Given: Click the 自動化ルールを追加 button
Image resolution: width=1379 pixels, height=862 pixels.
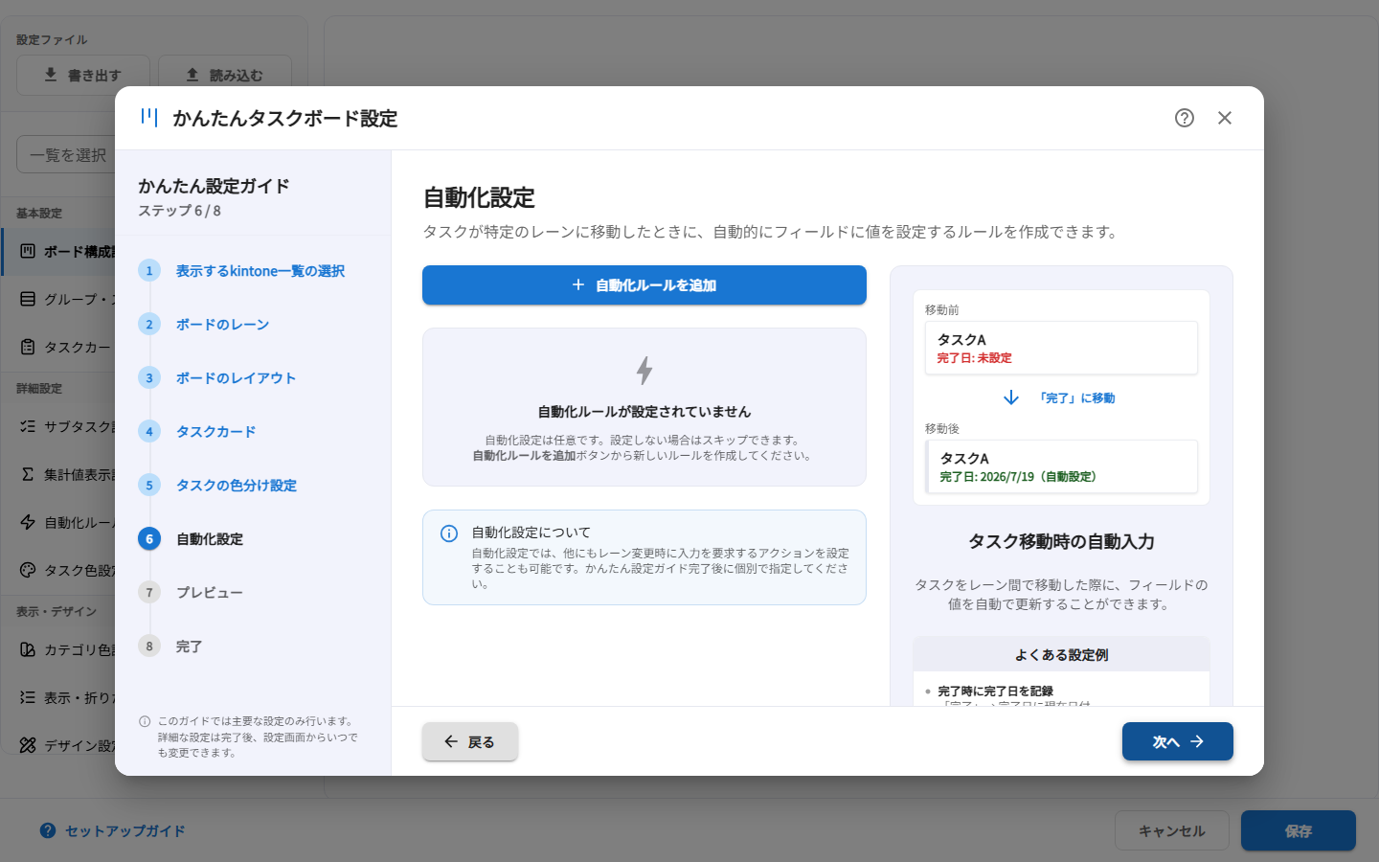Looking at the screenshot, I should (644, 285).
